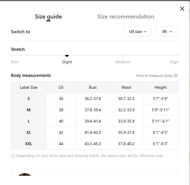Click the High stretch label

[x=174, y=62]
